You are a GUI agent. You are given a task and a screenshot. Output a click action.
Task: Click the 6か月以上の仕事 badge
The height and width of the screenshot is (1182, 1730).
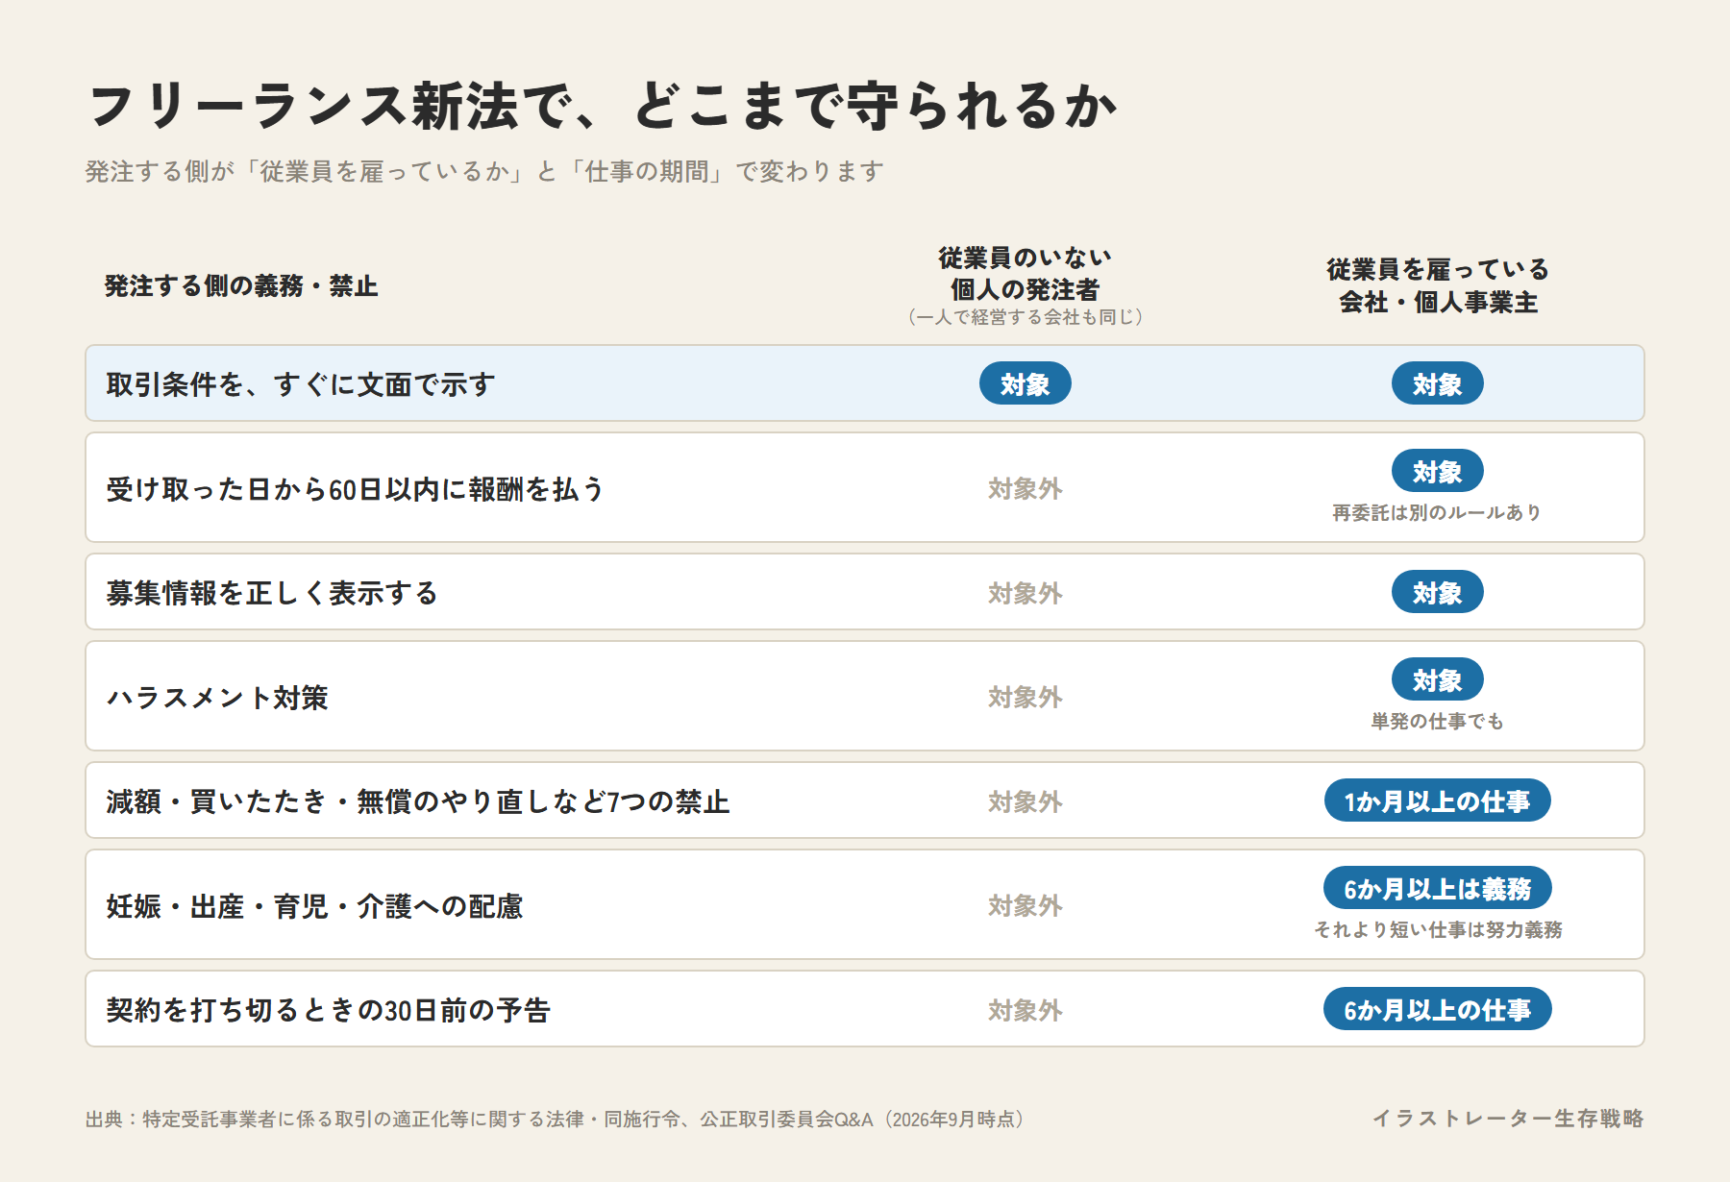[x=1438, y=1009]
